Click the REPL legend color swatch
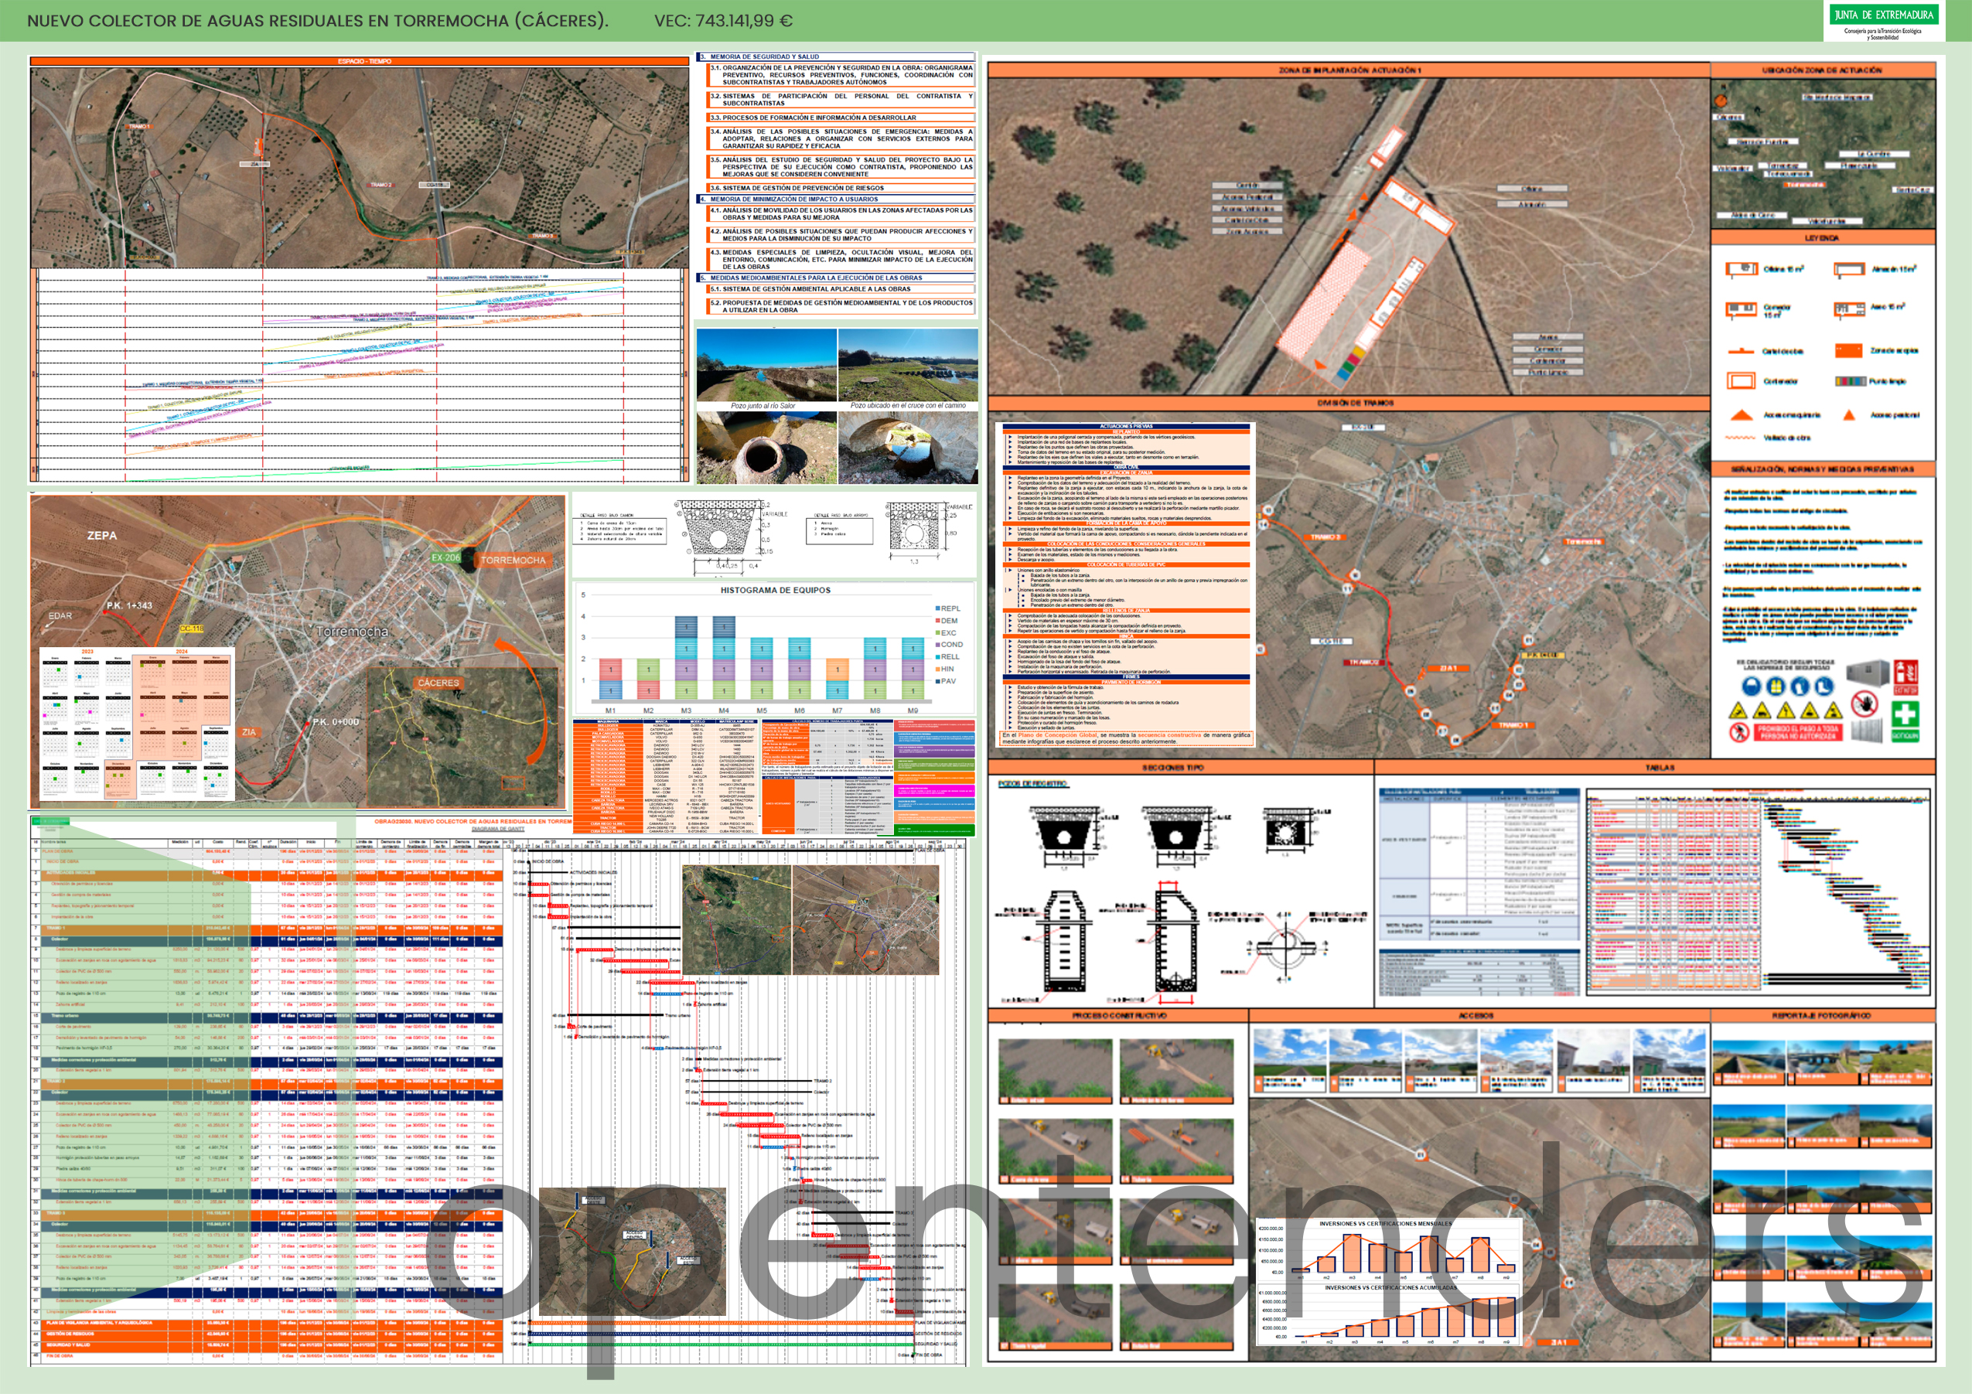This screenshot has height=1394, width=1972. [x=937, y=608]
